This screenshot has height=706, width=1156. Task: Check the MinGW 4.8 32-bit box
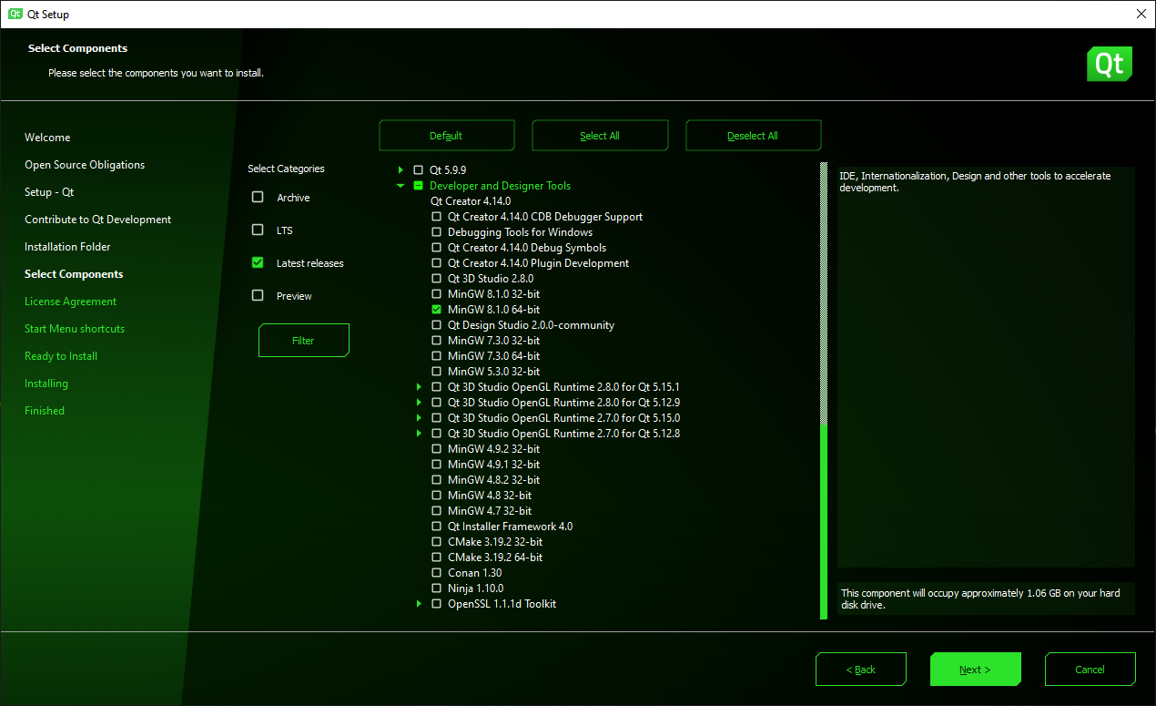pyautogui.click(x=437, y=496)
